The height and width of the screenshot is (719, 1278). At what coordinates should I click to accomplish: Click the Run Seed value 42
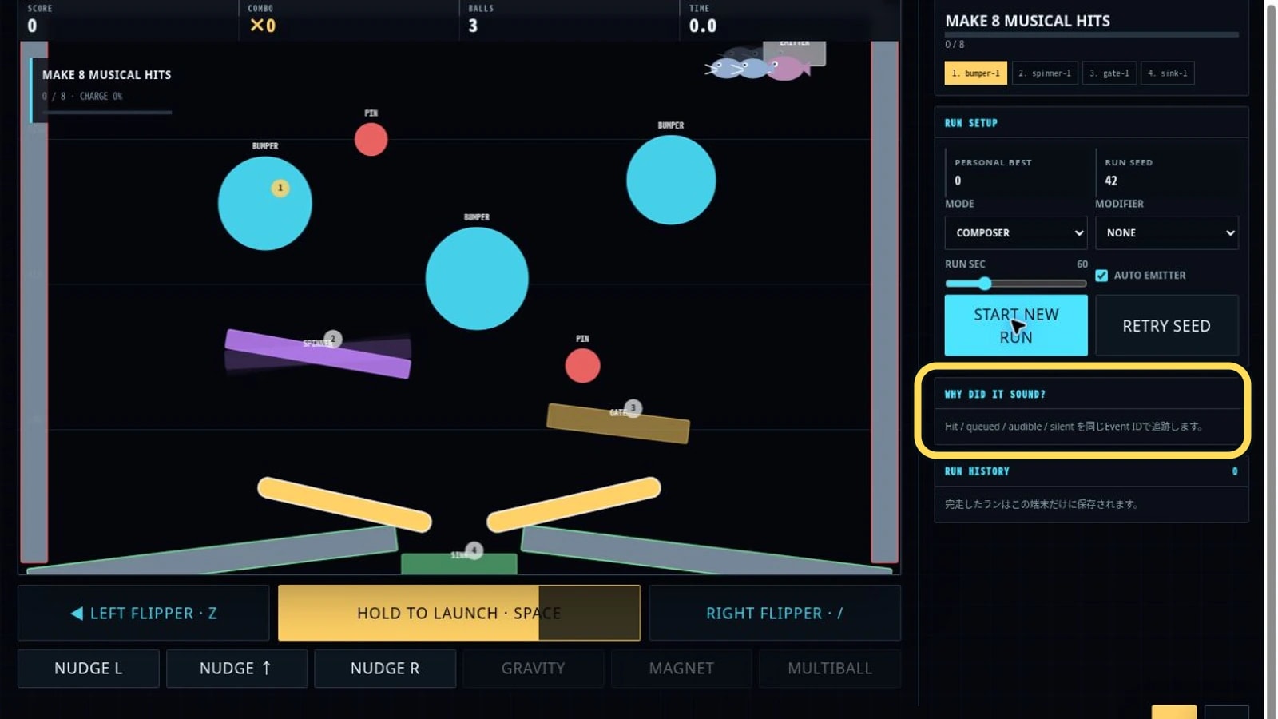1111,181
